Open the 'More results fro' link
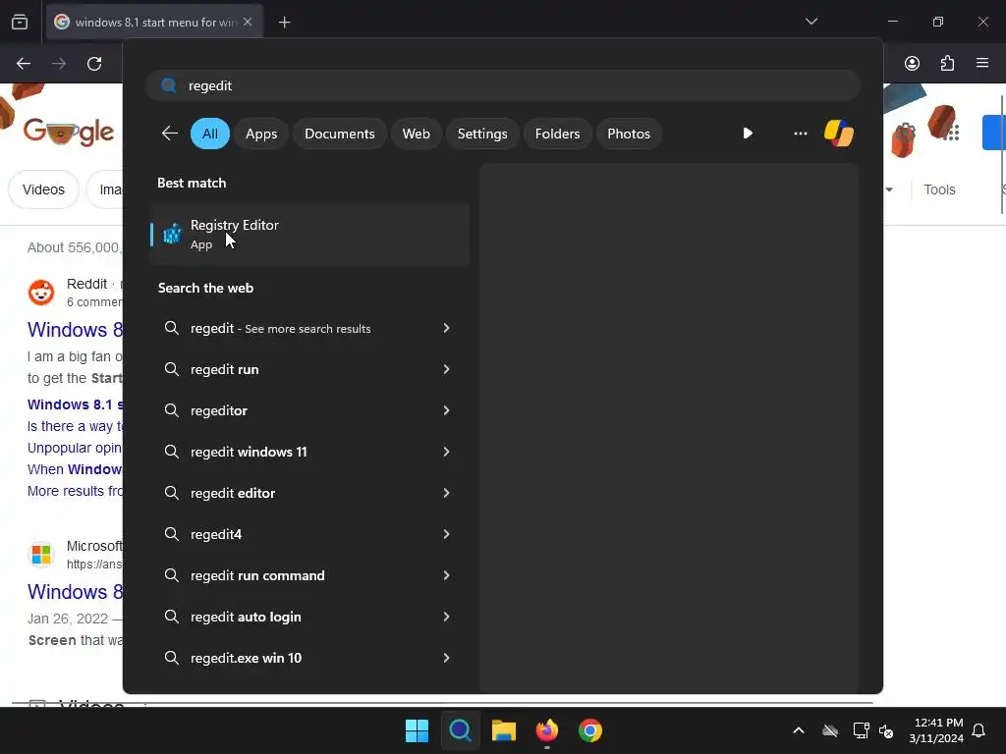 click(x=75, y=491)
